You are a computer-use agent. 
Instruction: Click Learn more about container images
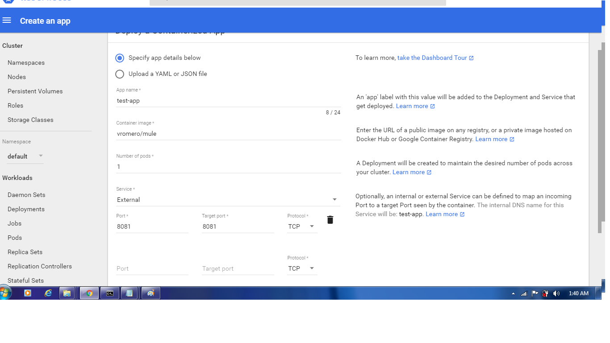click(x=491, y=139)
